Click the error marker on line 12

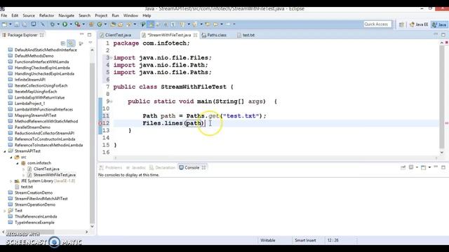[100, 123]
